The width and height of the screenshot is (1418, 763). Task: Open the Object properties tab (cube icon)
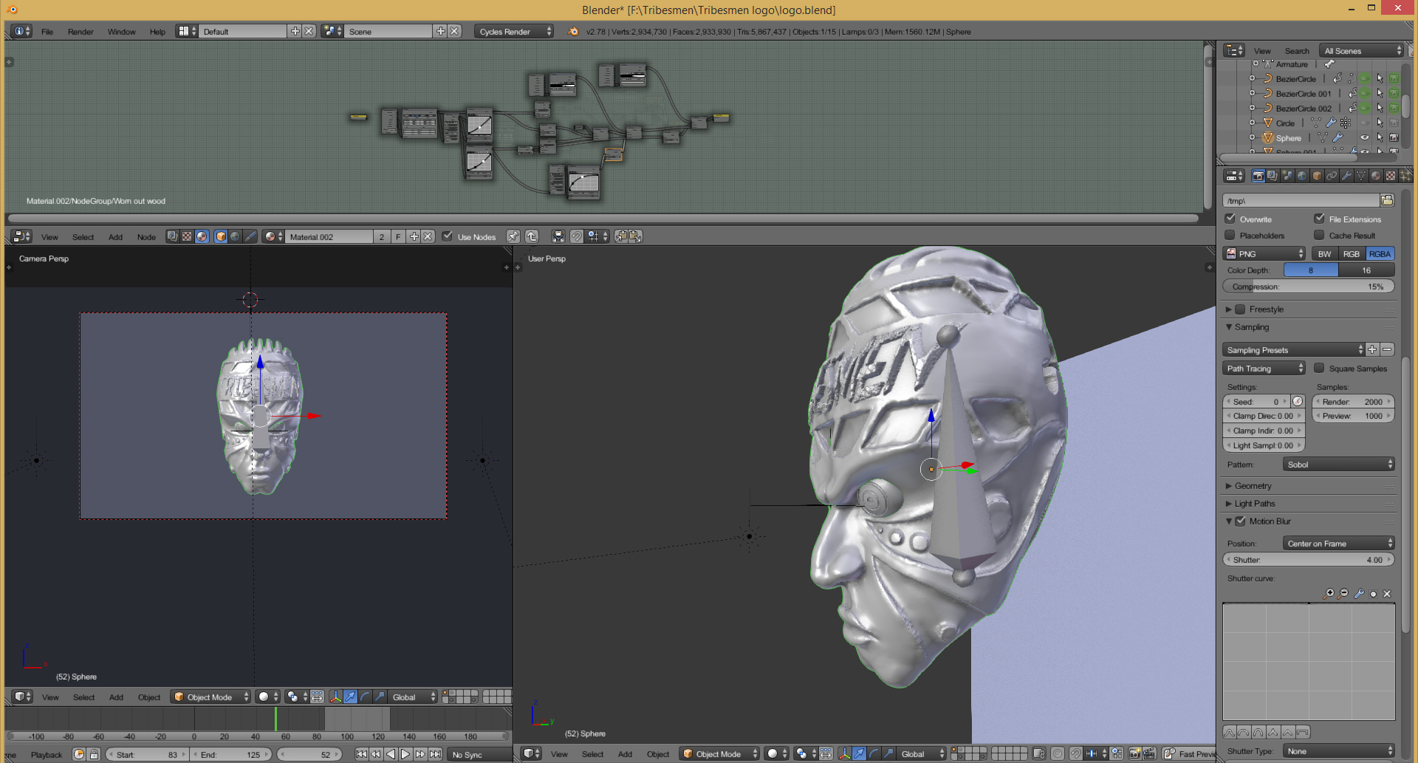pyautogui.click(x=1317, y=176)
